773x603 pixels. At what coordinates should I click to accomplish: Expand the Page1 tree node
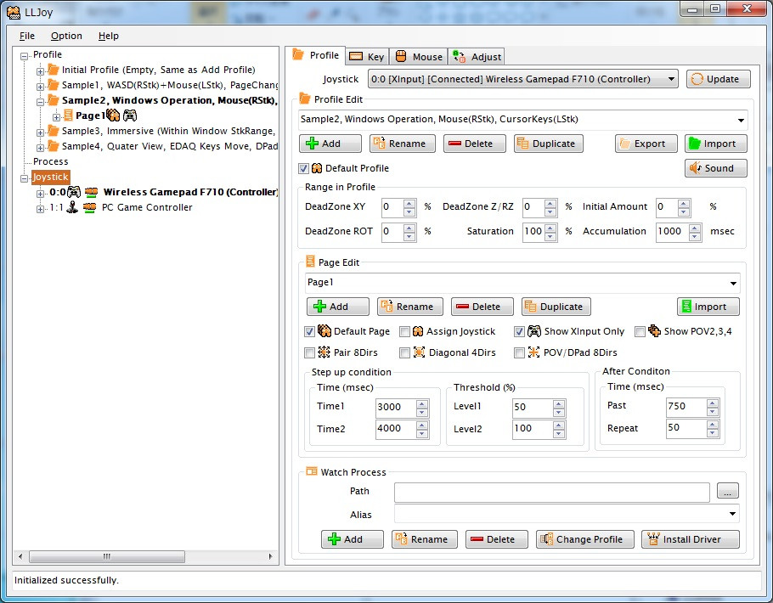click(x=56, y=117)
